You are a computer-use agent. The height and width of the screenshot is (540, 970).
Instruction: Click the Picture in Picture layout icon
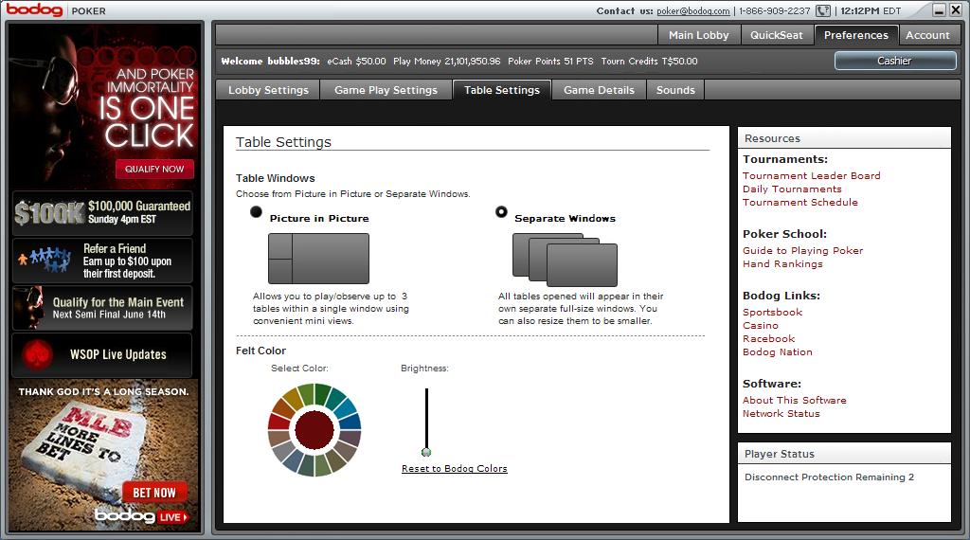(x=318, y=259)
